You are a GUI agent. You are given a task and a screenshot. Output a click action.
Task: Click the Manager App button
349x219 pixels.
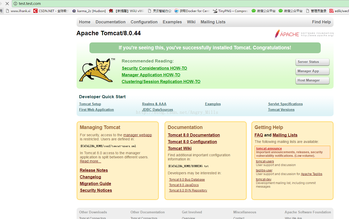coord(312,71)
